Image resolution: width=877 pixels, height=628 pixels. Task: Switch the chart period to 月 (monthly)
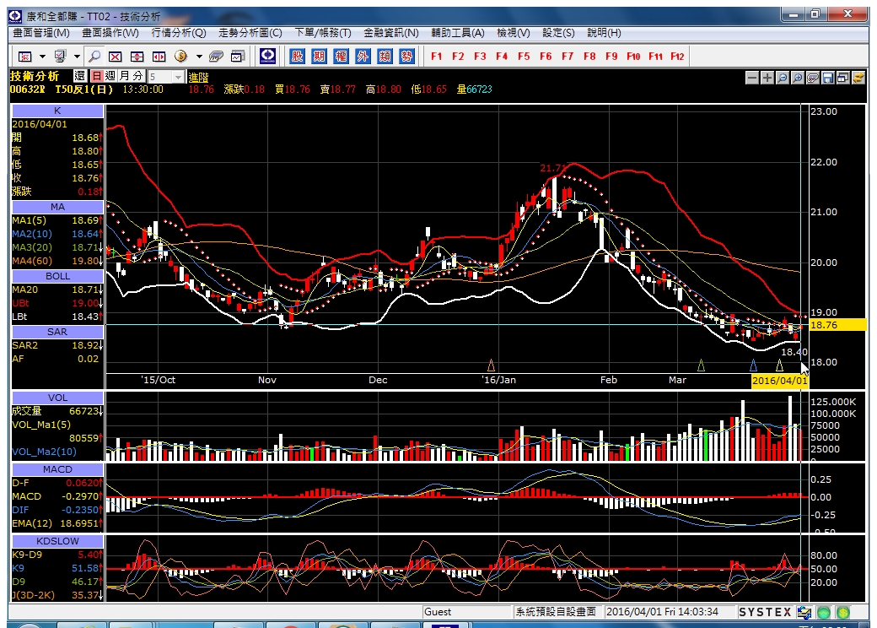coord(124,76)
